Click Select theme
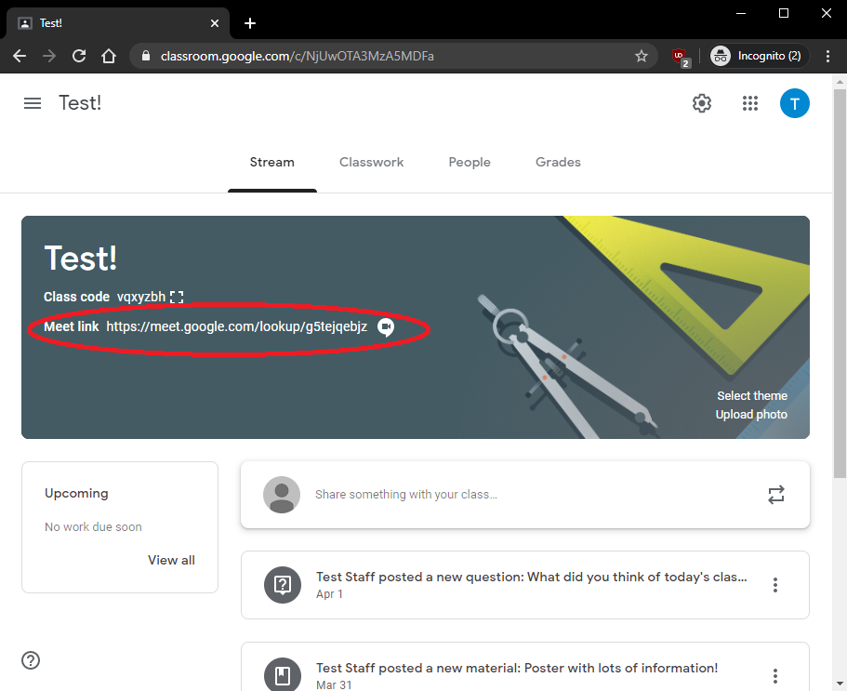The height and width of the screenshot is (691, 847). tap(752, 396)
